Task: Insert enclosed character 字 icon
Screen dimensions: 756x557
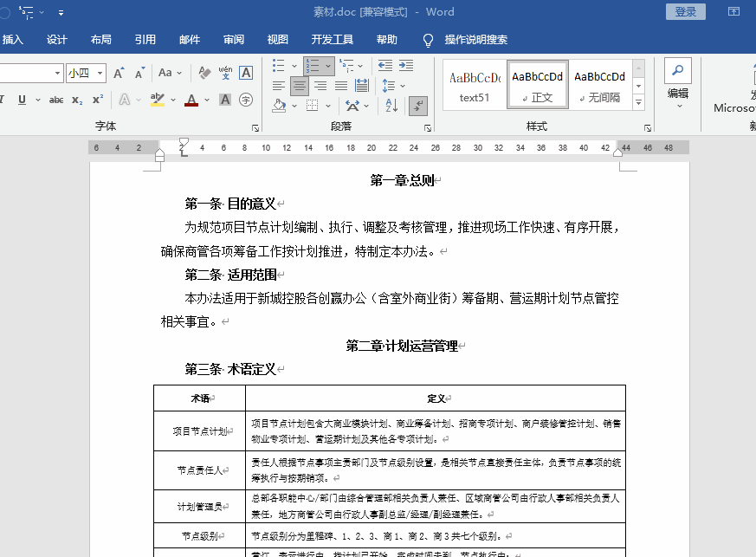Action: pos(246,100)
